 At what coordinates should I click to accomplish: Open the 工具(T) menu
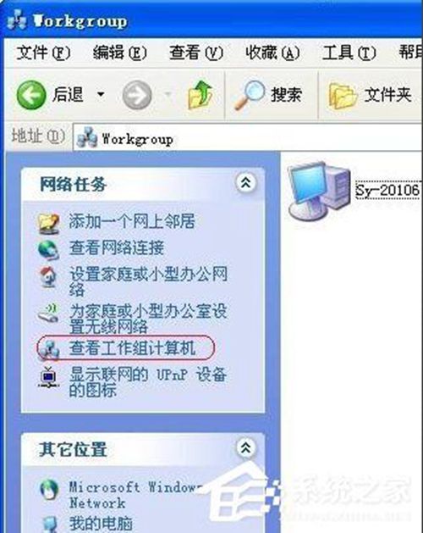click(x=349, y=53)
